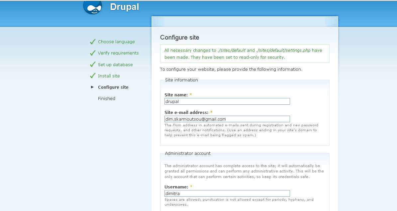Click the Username label
Image resolution: width=397 pixels, height=211 pixels.
176,187
